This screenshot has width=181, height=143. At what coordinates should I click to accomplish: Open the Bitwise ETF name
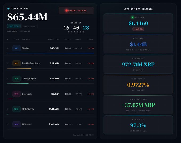pyautogui.click(x=26, y=48)
